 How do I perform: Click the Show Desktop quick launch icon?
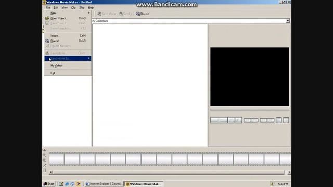(x=61, y=184)
